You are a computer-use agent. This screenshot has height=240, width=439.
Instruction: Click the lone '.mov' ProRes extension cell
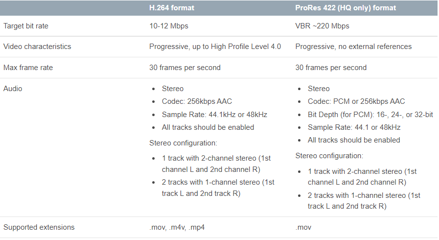click(x=303, y=227)
